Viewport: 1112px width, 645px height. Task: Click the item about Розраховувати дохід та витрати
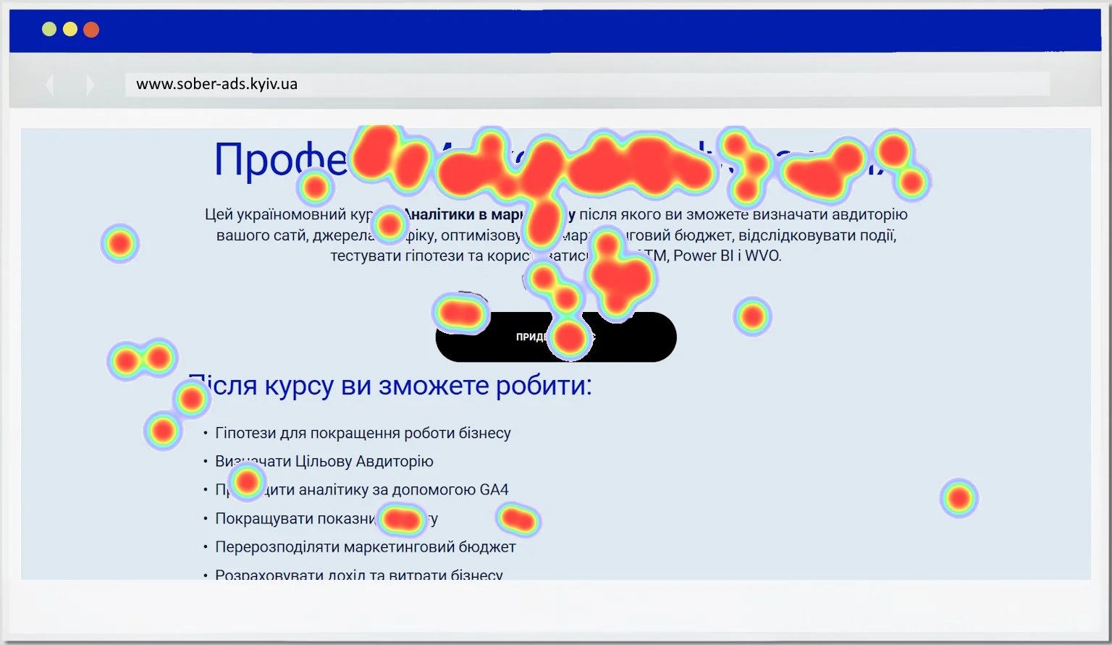[x=358, y=574]
